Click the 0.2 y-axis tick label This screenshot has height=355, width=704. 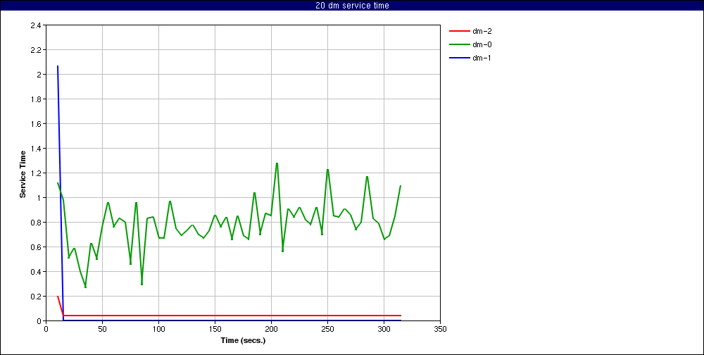coord(35,297)
